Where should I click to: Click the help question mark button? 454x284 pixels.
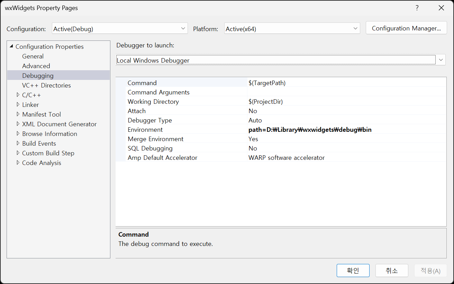pos(417,8)
